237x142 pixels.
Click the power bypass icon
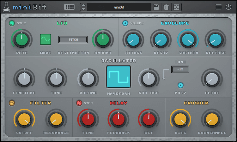click(x=228, y=7)
